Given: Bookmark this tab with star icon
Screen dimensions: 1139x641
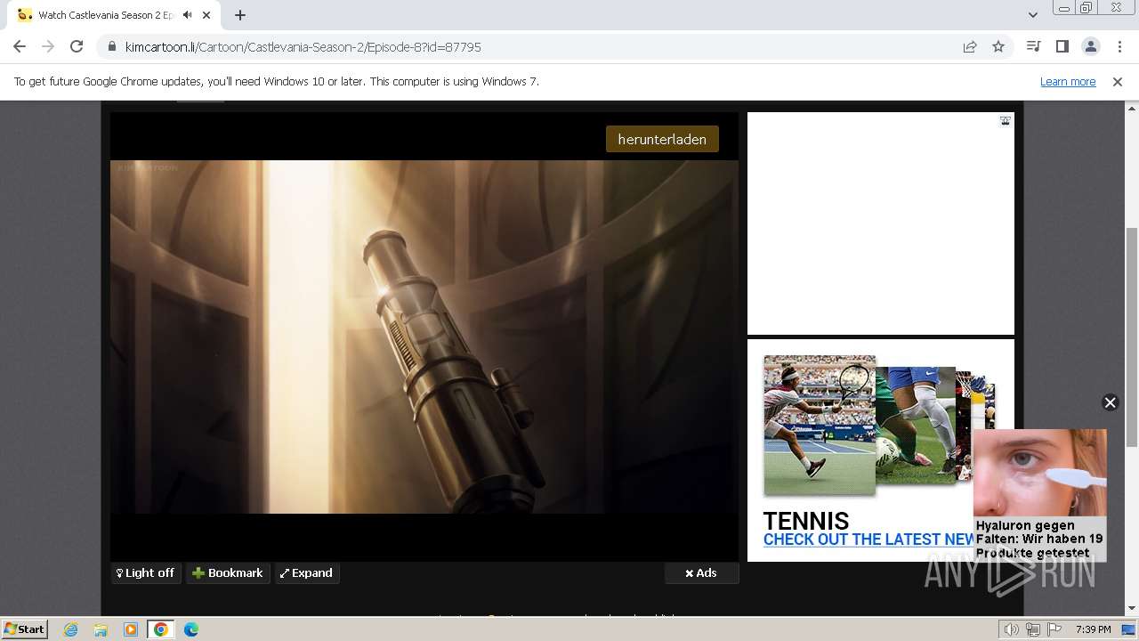Looking at the screenshot, I should [998, 46].
